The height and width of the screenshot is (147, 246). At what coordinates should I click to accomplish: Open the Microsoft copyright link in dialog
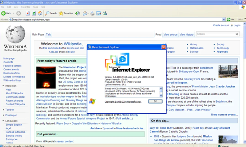pos(123,102)
